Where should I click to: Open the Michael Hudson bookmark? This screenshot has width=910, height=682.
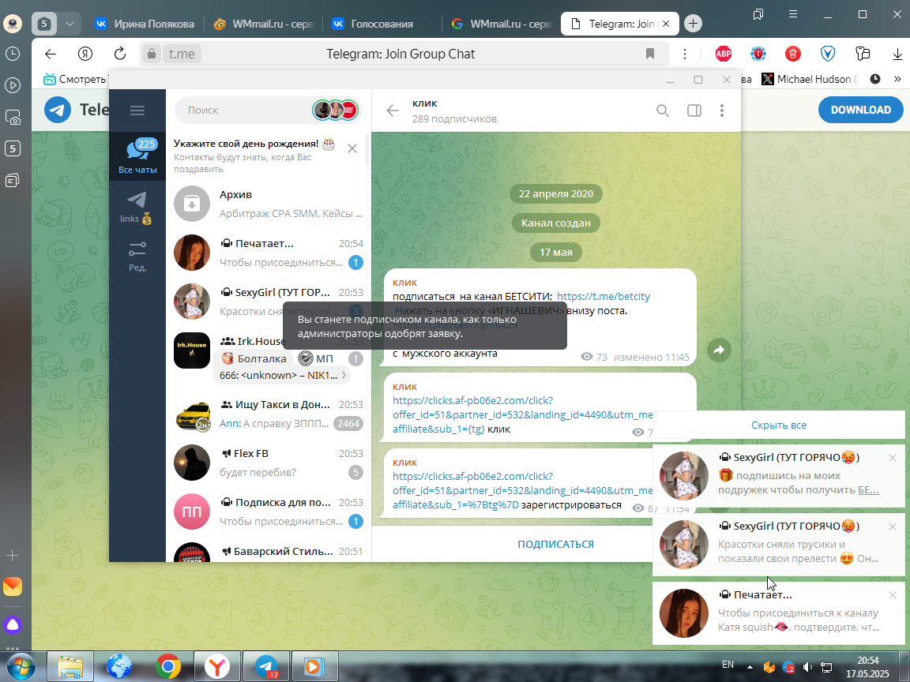[x=808, y=79]
